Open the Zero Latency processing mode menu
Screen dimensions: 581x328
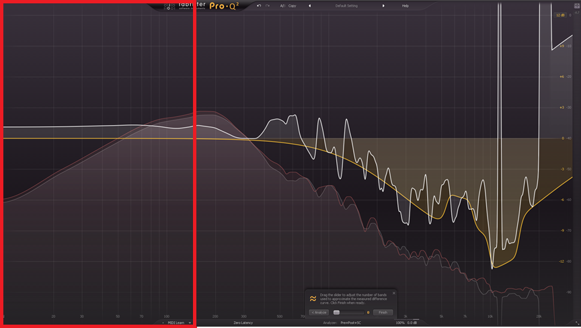(x=243, y=323)
